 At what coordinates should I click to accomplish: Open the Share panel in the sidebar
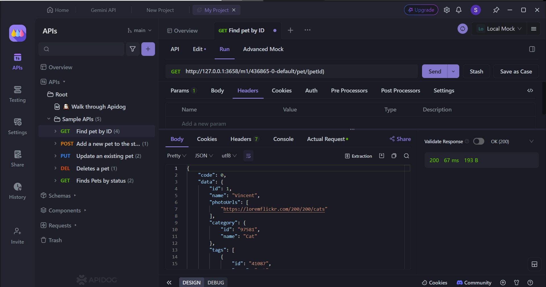point(17,158)
